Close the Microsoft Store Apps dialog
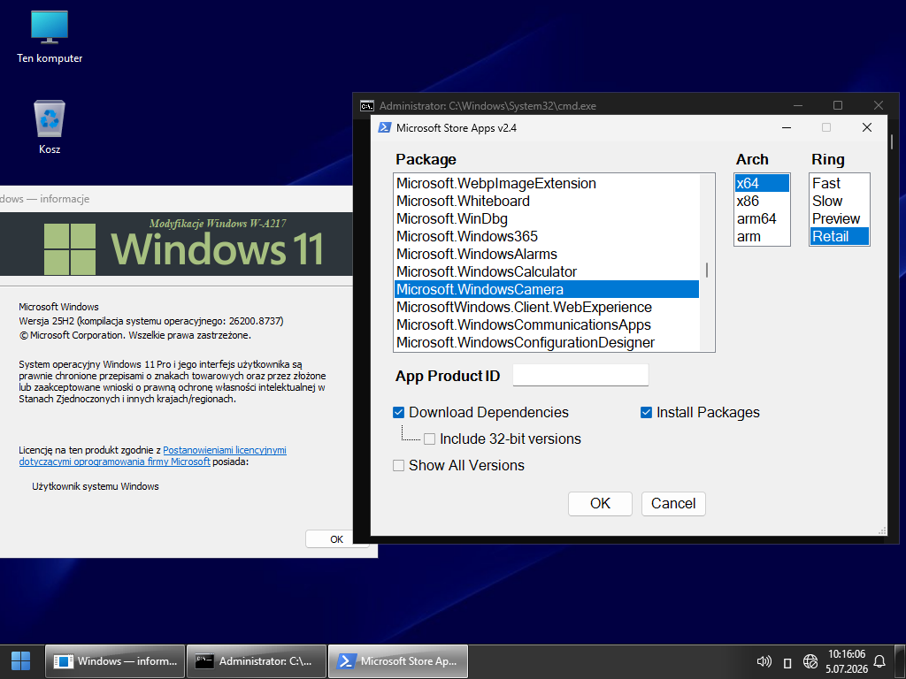Screen dimensions: 906x679 click(867, 127)
